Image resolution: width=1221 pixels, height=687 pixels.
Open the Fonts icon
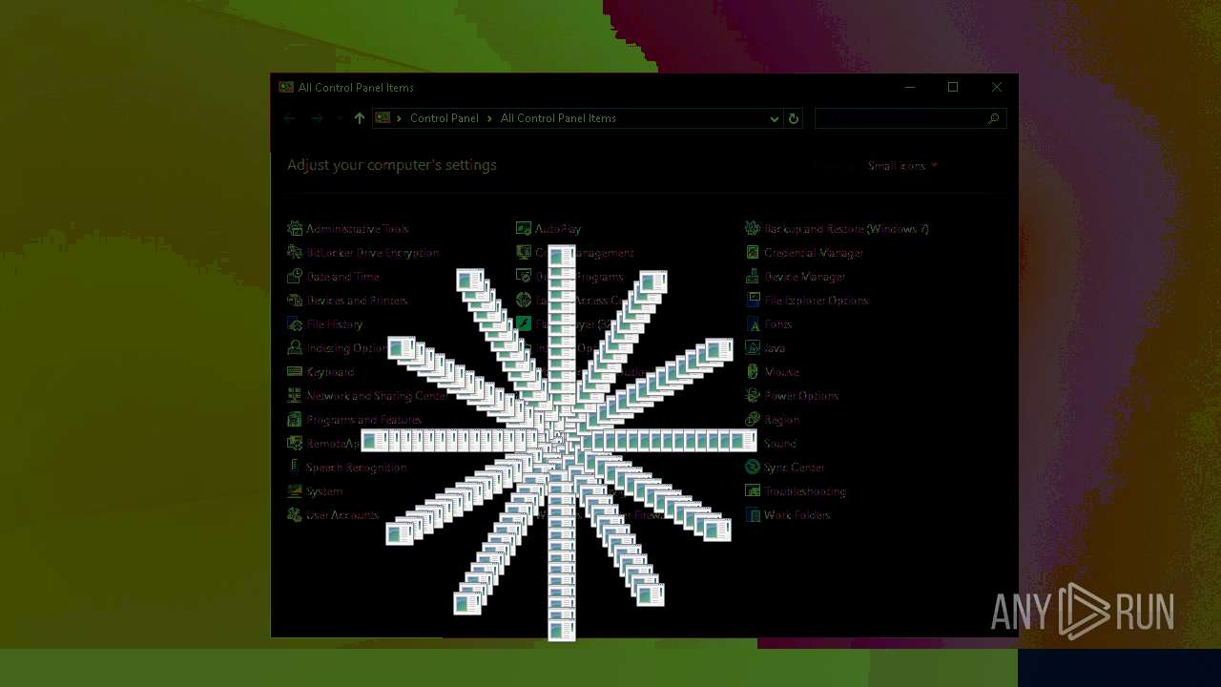pos(753,324)
